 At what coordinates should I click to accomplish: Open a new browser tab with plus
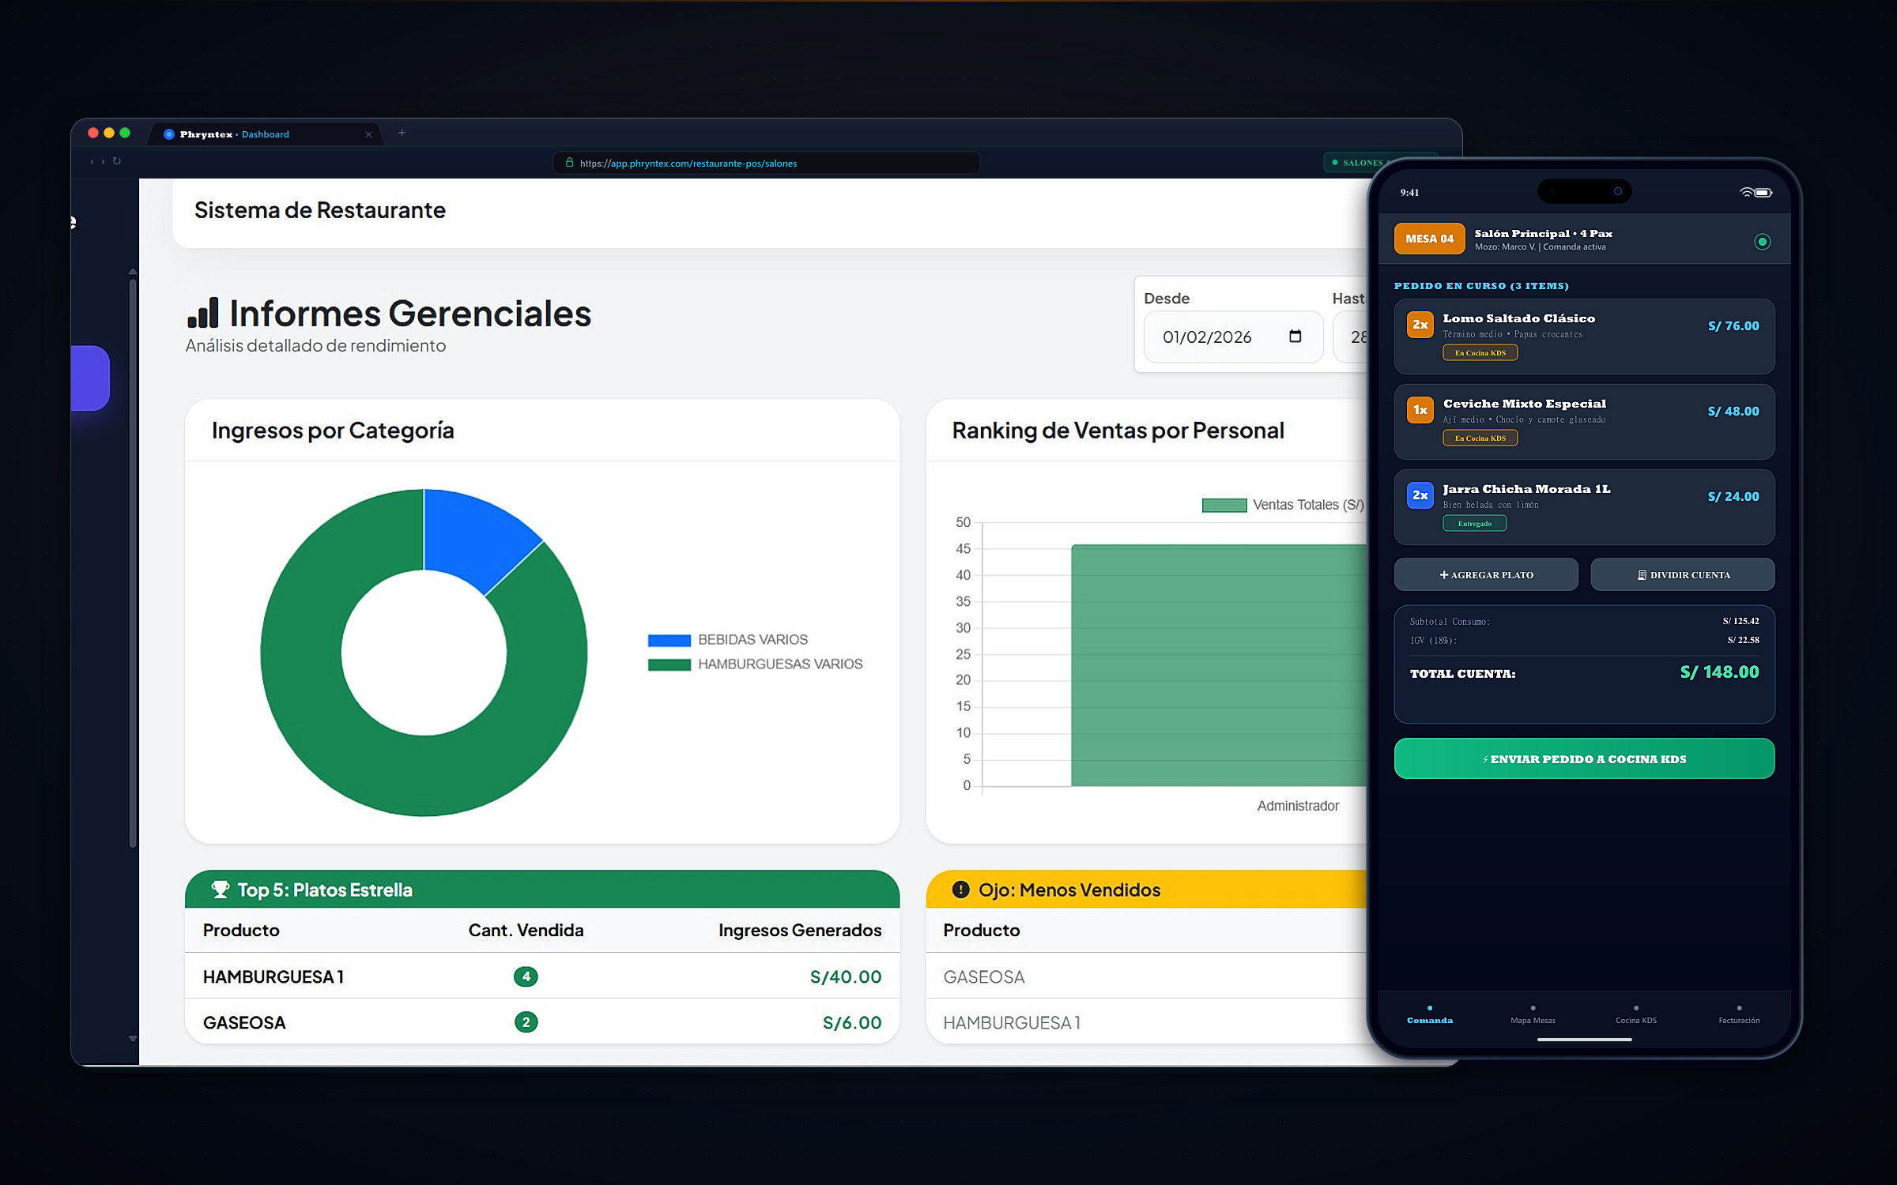pos(402,133)
